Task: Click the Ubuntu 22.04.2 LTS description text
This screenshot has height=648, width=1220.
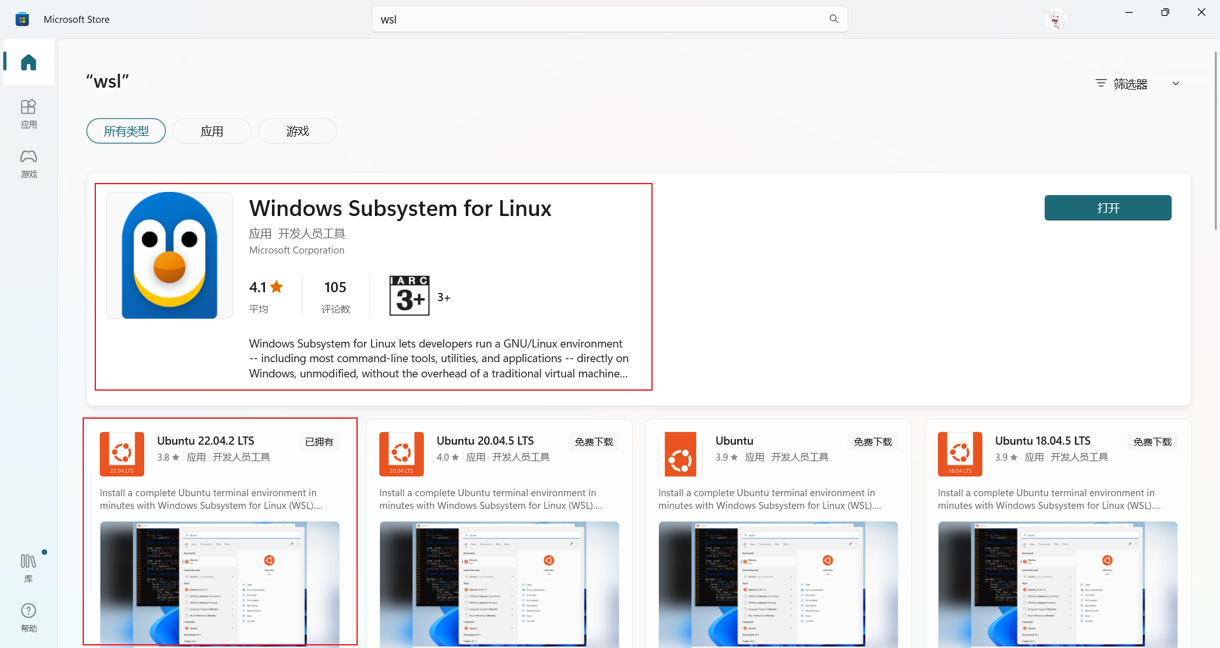Action: pyautogui.click(x=212, y=499)
